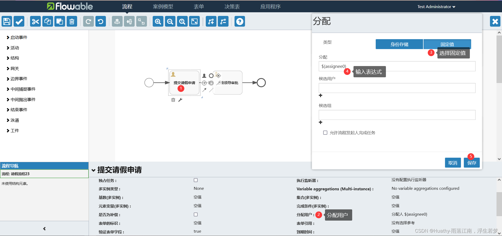502x236 pixels.
Task: Expand the 活动 palette group
Action: click(x=13, y=48)
